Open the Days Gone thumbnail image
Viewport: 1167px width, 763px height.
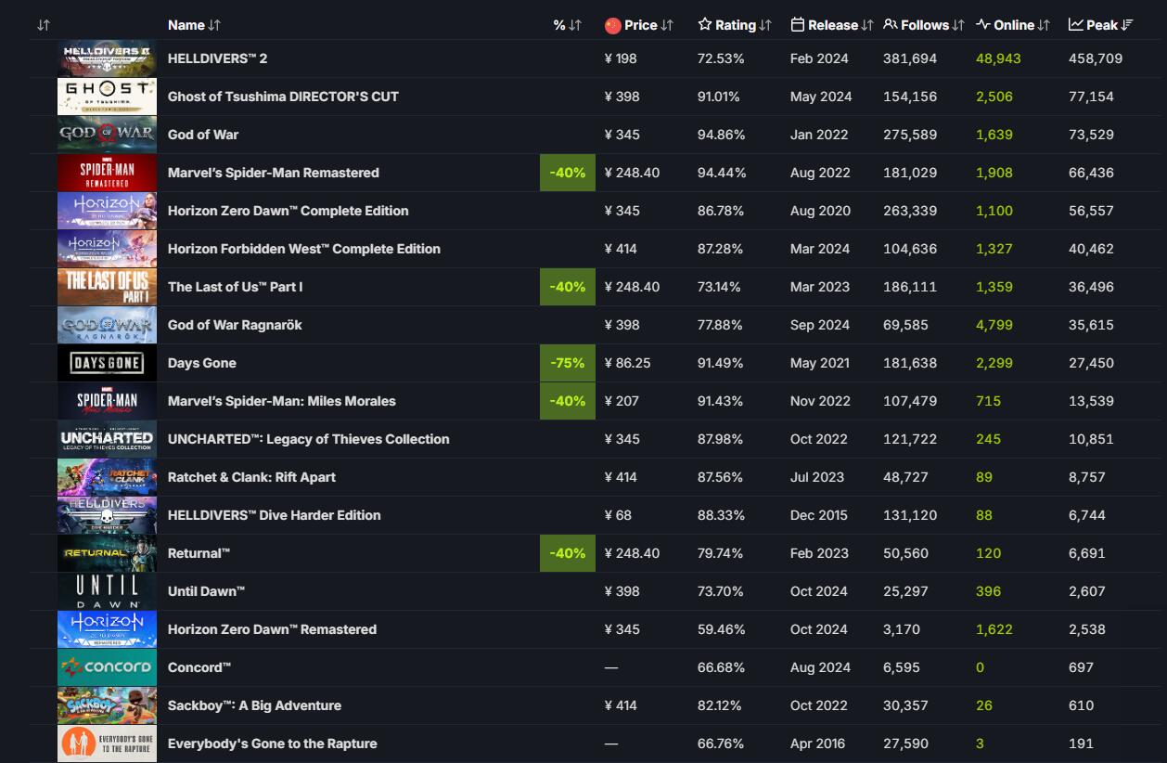coord(107,363)
